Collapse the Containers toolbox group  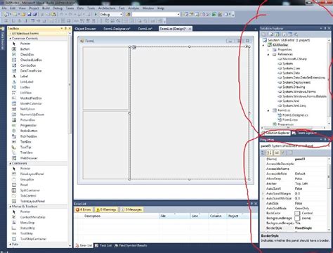tap(10, 163)
